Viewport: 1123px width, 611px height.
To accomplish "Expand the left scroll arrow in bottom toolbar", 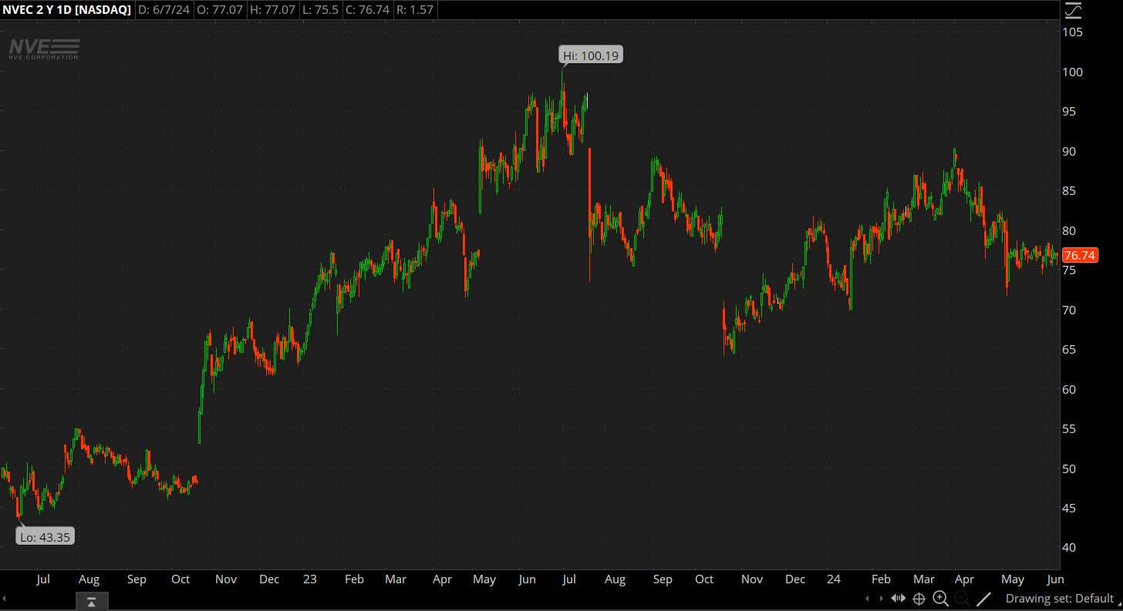I will pyautogui.click(x=868, y=599).
